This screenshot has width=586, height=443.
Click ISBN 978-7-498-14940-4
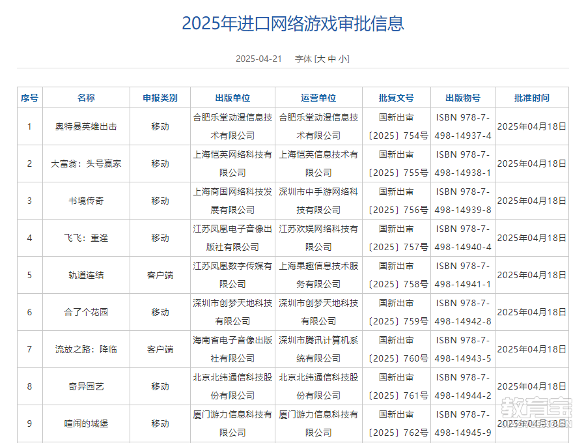coord(463,238)
